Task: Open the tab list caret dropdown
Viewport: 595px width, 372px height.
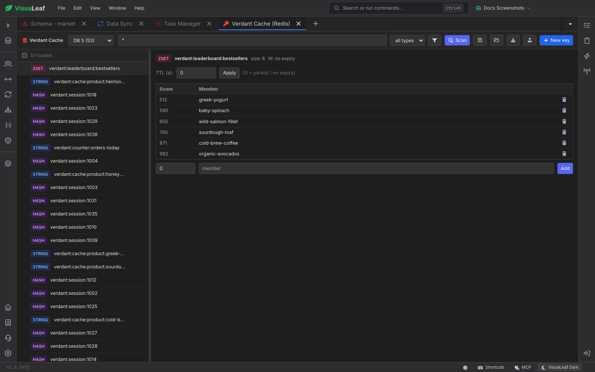Action: [x=570, y=24]
